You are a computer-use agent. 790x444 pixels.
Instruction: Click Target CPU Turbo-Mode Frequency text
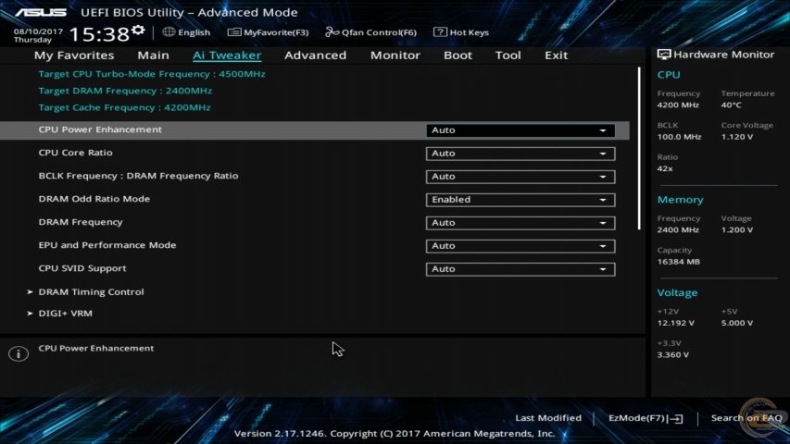[x=152, y=74]
